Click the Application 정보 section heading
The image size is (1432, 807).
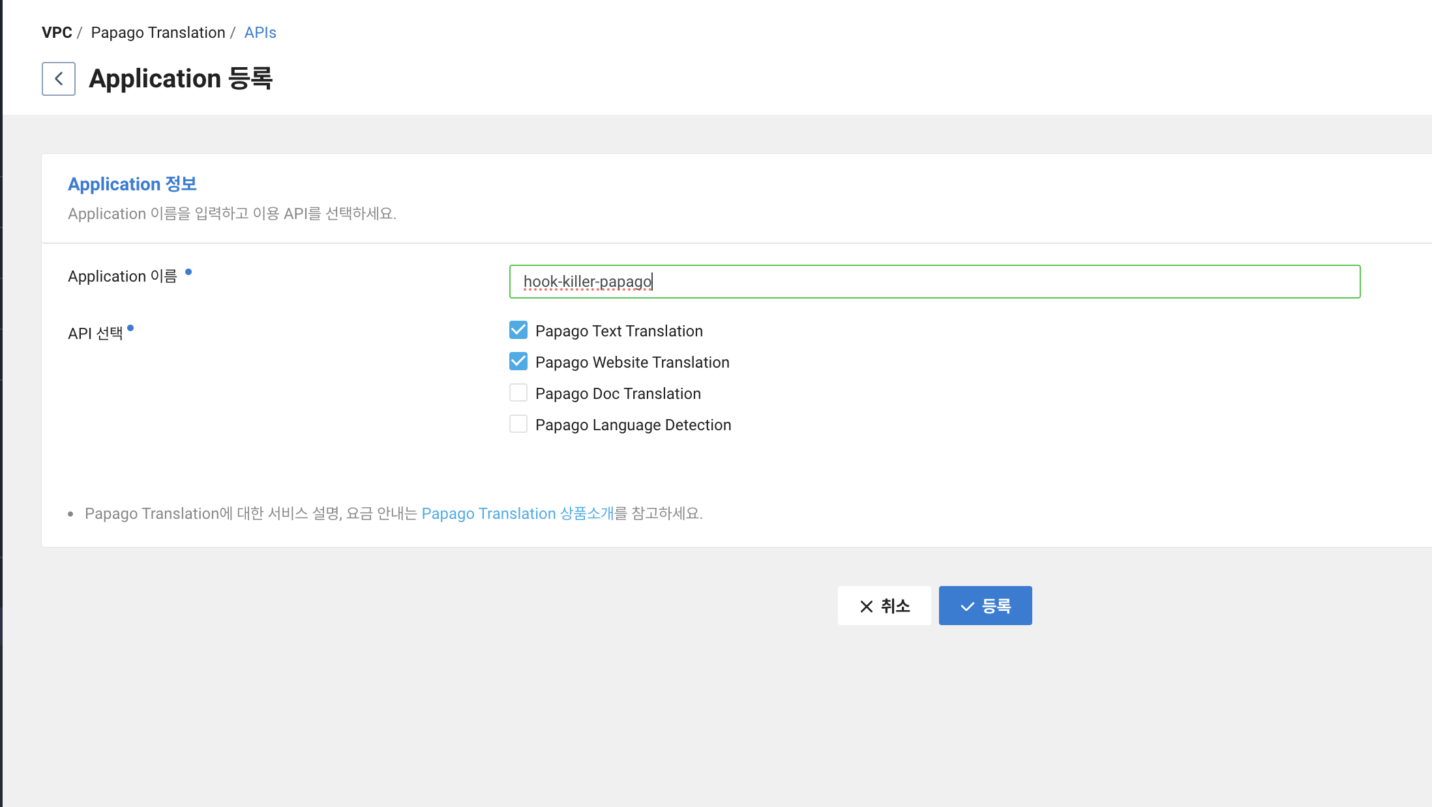pyautogui.click(x=132, y=184)
